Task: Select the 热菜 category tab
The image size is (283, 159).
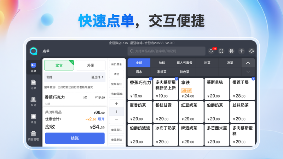Action: (x=207, y=63)
